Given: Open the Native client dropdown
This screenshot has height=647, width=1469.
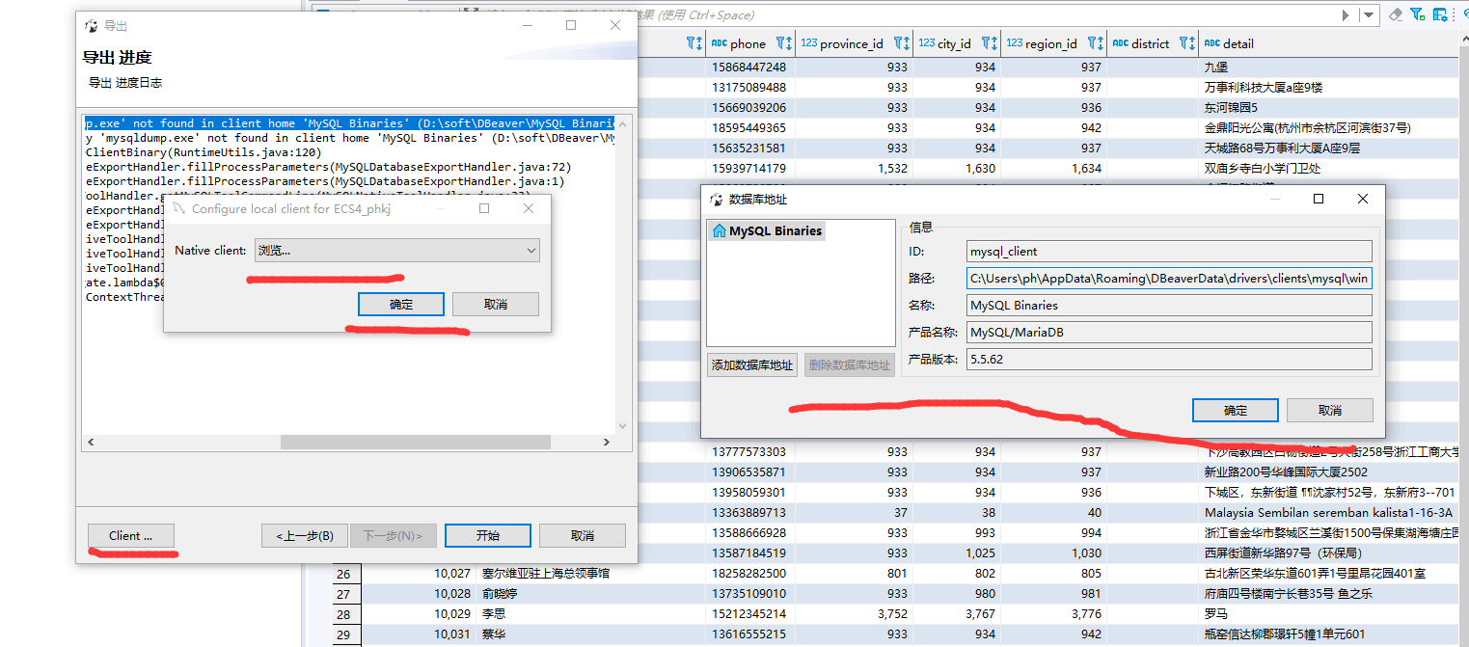Looking at the screenshot, I should coord(396,251).
